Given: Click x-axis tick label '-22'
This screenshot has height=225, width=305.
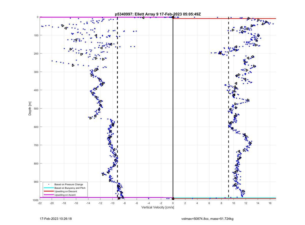Looking at the screenshot, I should (x=40, y=203).
